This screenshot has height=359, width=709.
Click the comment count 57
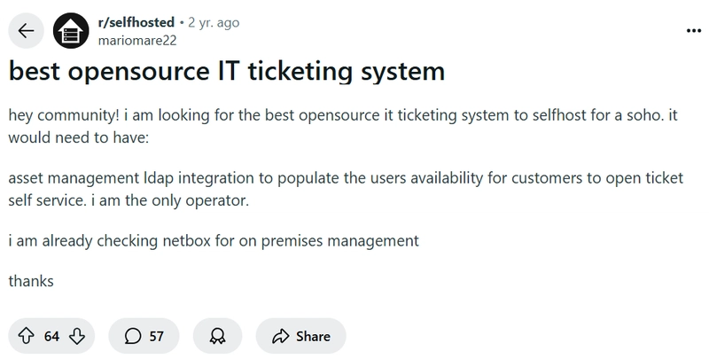pyautogui.click(x=156, y=336)
